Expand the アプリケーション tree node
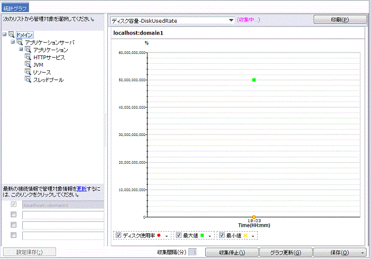The height and width of the screenshot is (259, 371). click(21, 50)
